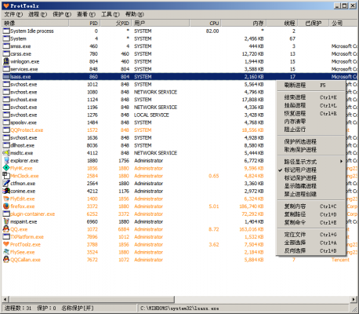Open the 进程(P) menu

tap(38, 14)
